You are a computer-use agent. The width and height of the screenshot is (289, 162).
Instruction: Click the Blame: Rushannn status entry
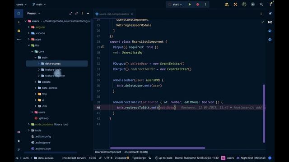(196, 158)
